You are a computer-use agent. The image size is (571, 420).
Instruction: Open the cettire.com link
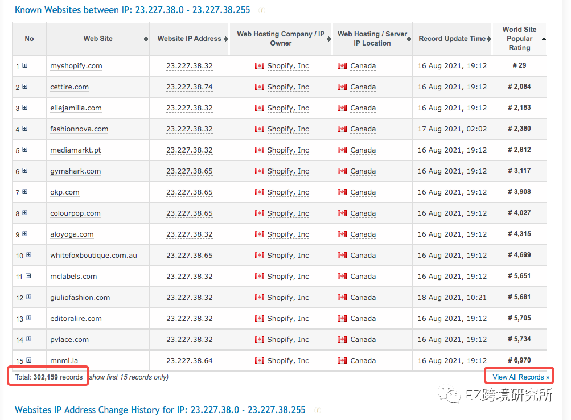(x=69, y=87)
